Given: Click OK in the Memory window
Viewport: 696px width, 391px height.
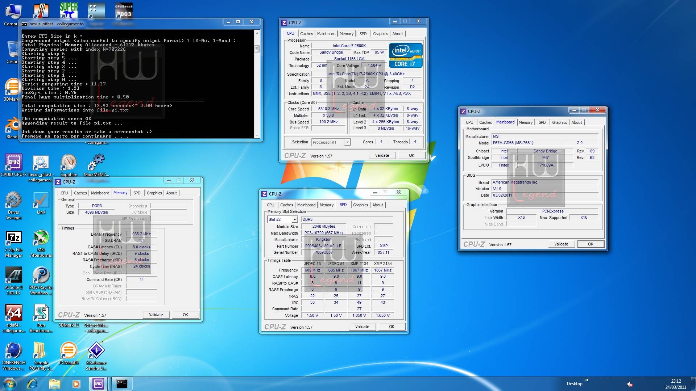Looking at the screenshot, I should 185,315.
